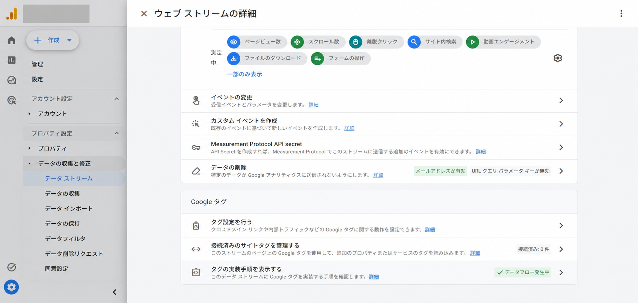The height and width of the screenshot is (303, 638).
Task: Select データ ストリーム menu item
Action: [x=75, y=179]
